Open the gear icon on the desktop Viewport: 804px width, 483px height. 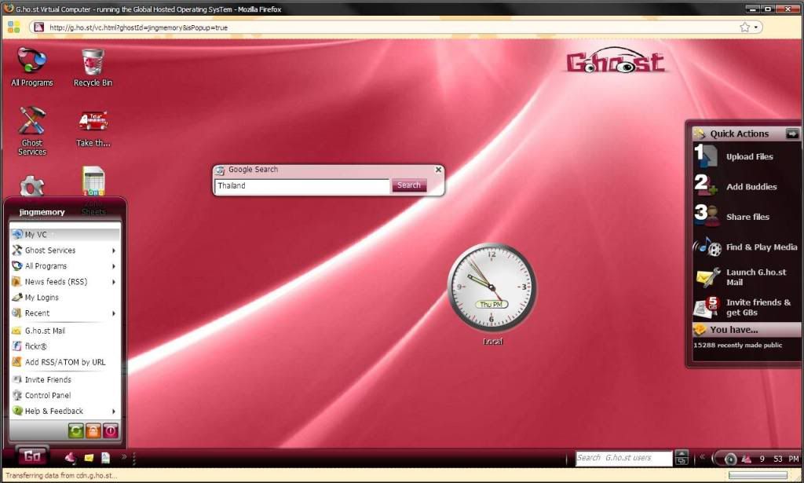pos(31,186)
